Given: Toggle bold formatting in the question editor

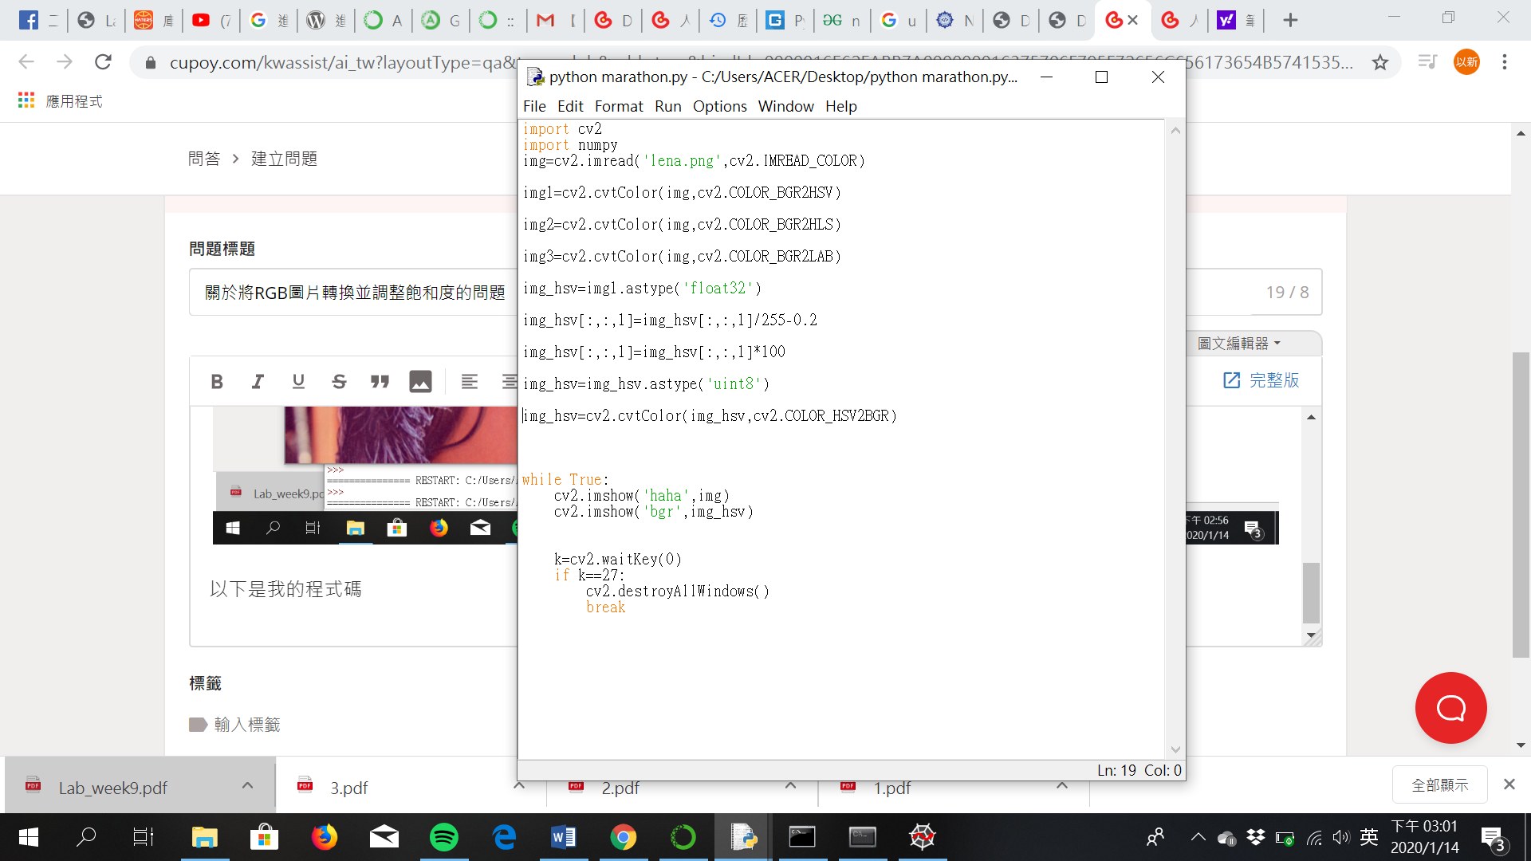Looking at the screenshot, I should (217, 382).
